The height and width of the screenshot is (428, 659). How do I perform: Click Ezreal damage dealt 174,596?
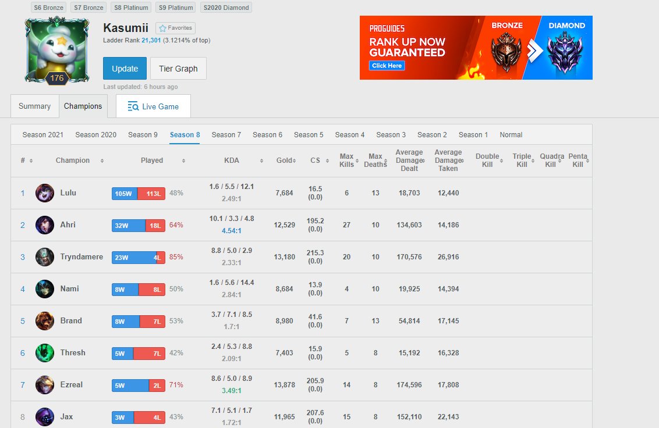[409, 385]
